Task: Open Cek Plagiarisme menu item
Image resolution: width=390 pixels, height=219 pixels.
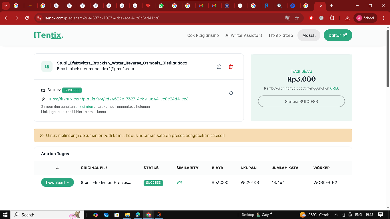Action: click(x=203, y=35)
